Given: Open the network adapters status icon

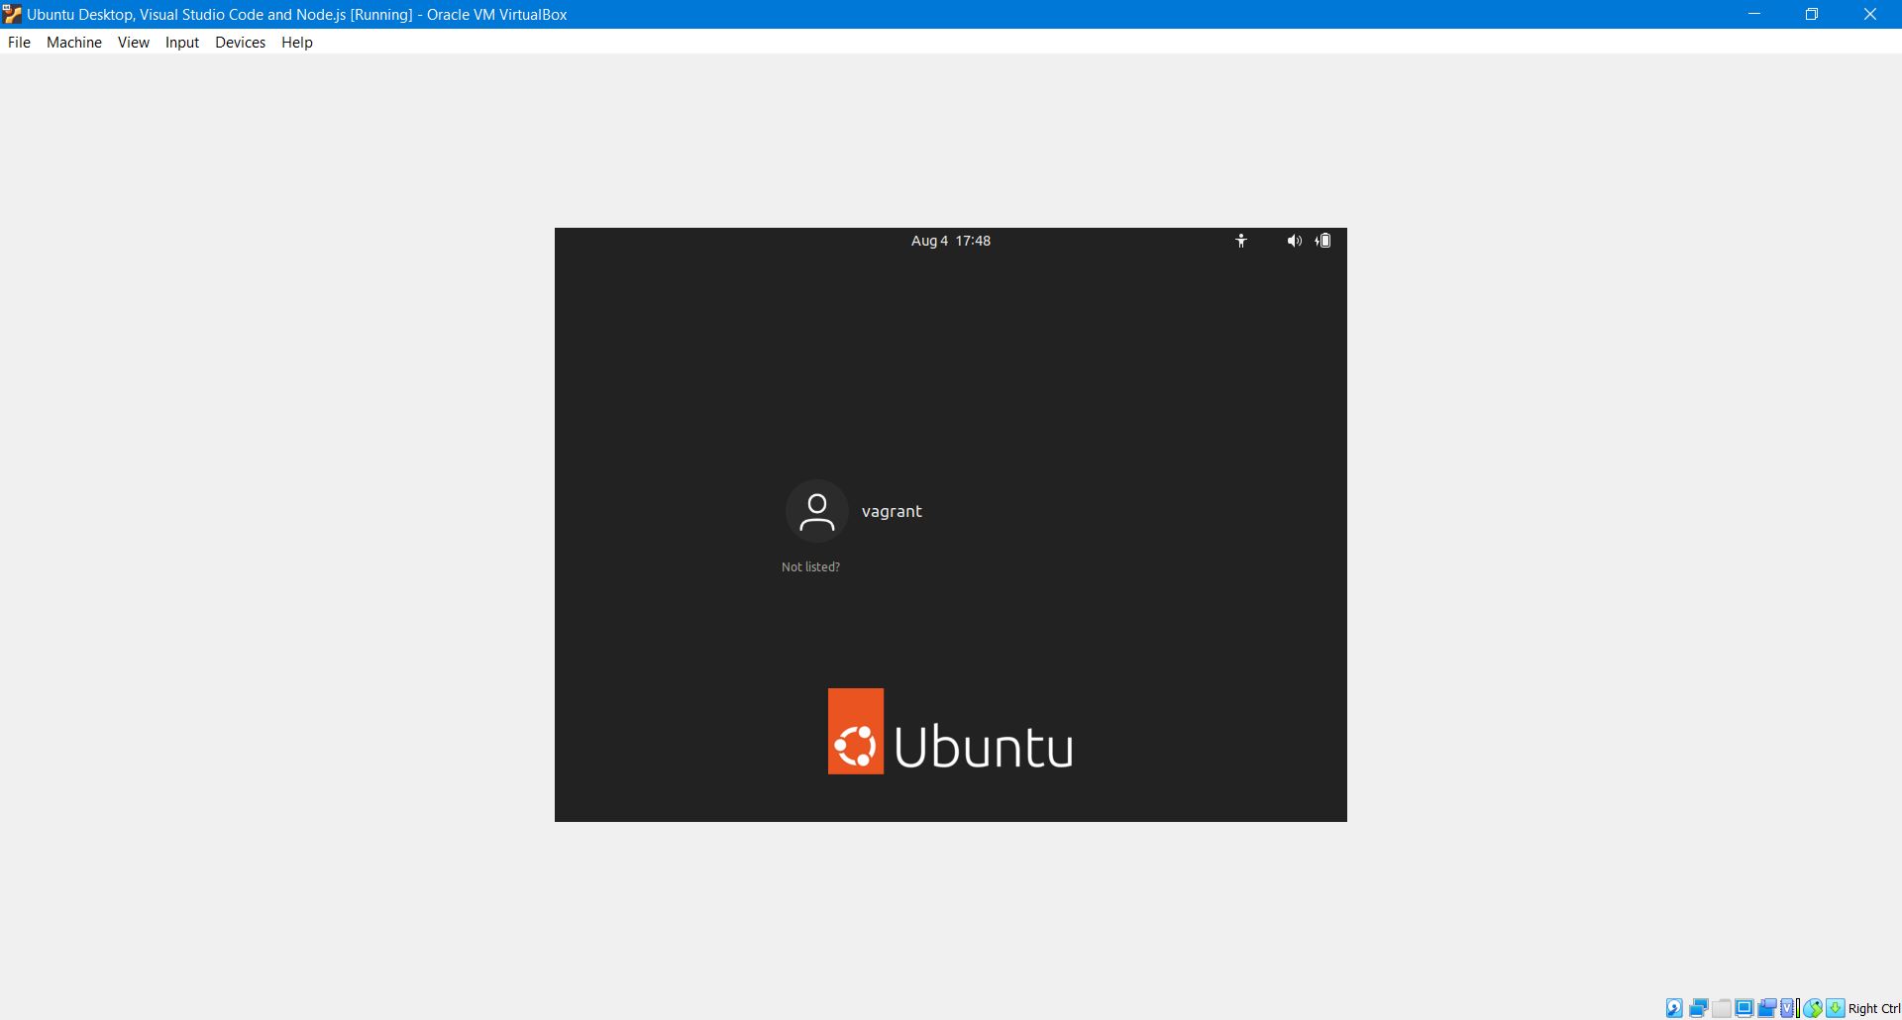Looking at the screenshot, I should (1698, 1008).
